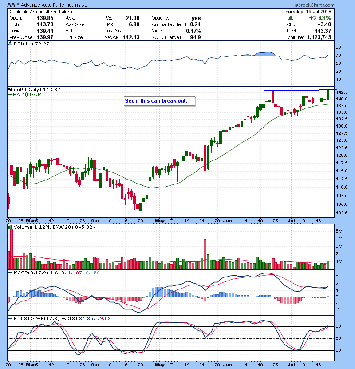Click the price axis label 102.5

pos(342,213)
